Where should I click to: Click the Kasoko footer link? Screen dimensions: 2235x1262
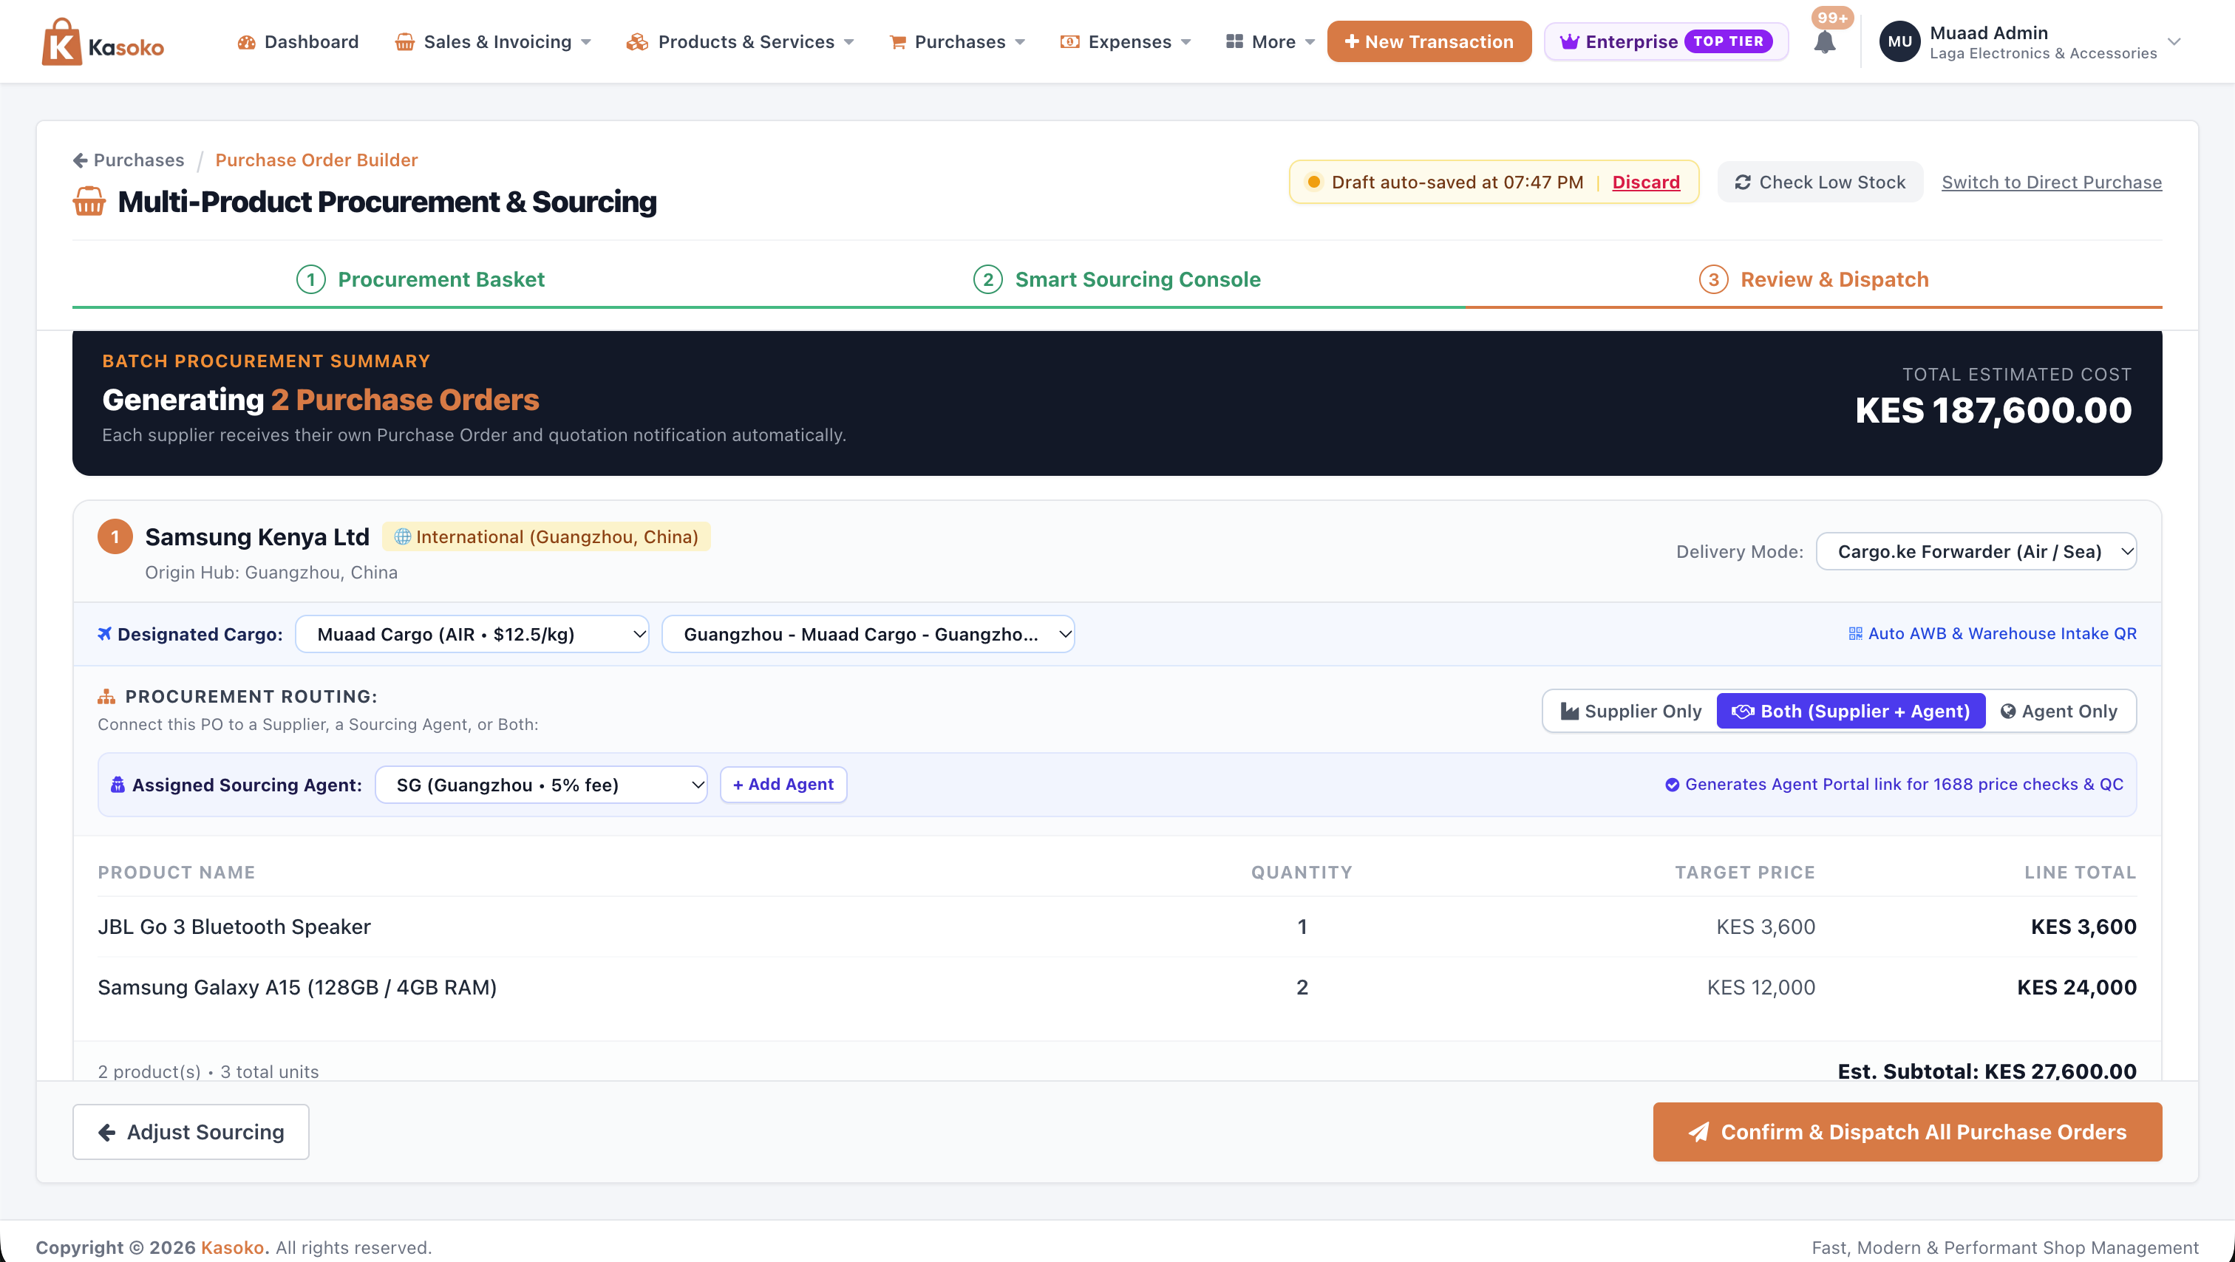coord(233,1248)
